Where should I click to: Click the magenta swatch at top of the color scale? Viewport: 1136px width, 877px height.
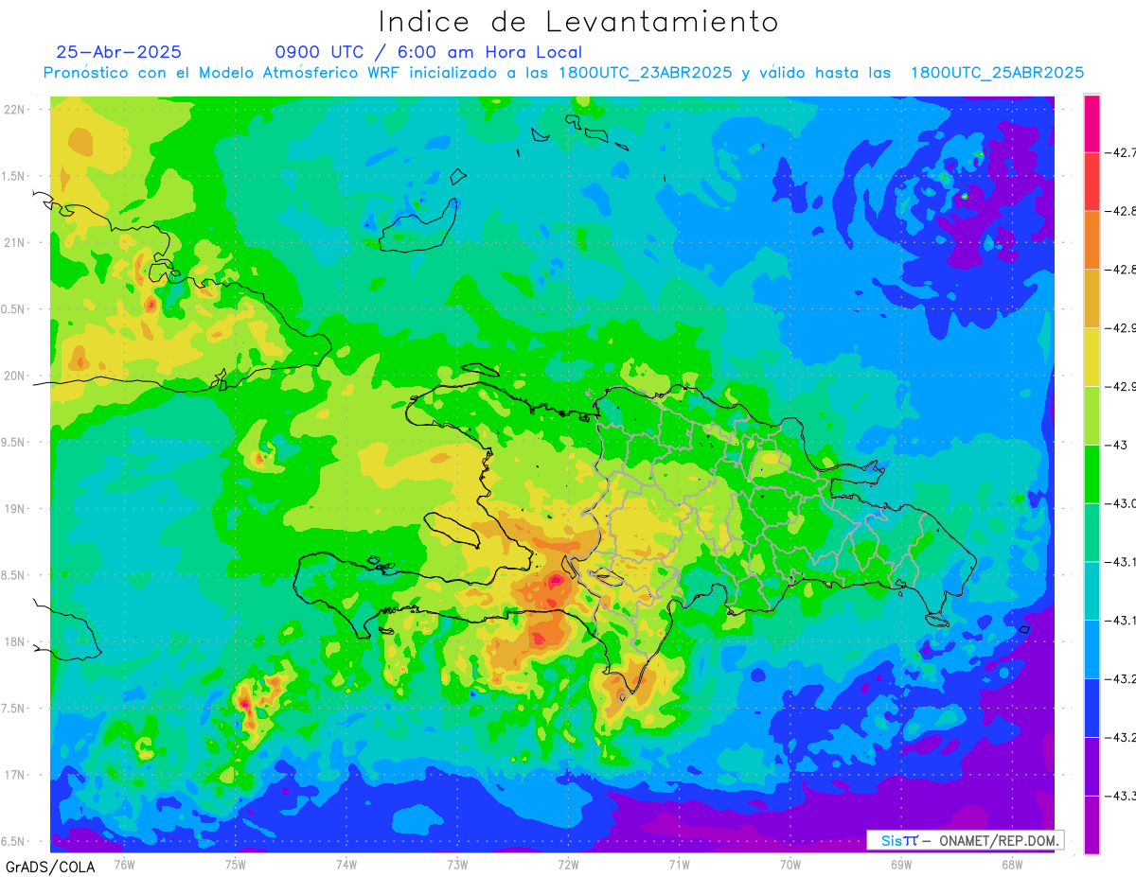pyautogui.click(x=1092, y=123)
